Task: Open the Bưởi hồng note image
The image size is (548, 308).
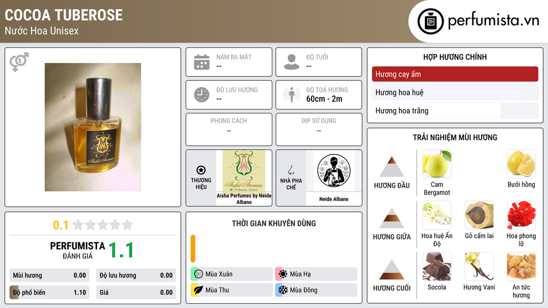Action: [521, 164]
